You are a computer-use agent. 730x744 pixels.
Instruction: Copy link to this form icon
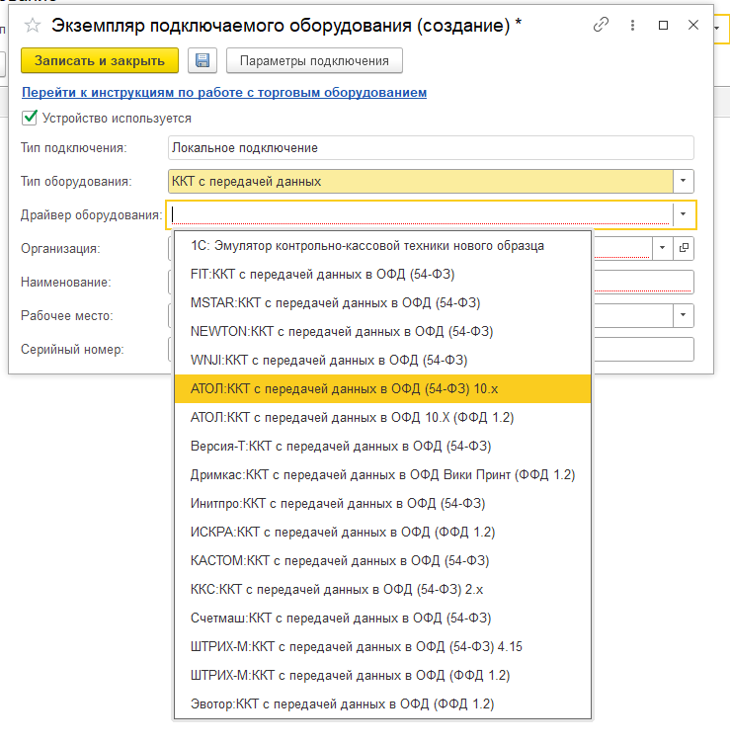[x=601, y=25]
